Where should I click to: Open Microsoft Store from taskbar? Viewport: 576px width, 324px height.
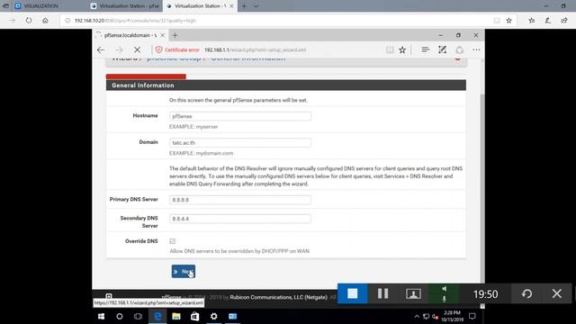coord(194,316)
